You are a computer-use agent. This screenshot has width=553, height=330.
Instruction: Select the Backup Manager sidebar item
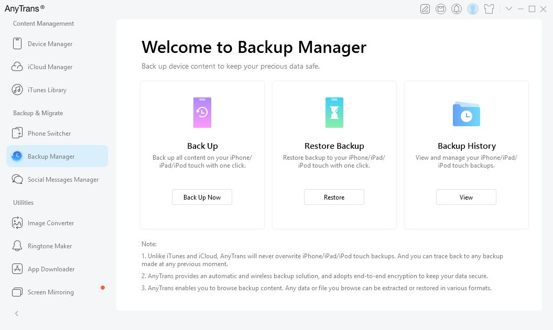[57, 156]
